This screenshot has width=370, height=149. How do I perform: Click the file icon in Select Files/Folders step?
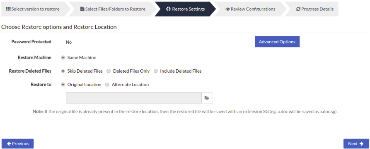(x=82, y=9)
